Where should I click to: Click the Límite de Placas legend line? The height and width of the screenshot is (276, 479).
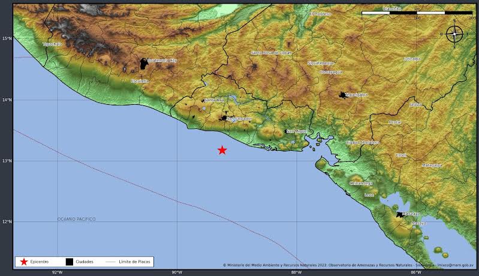(x=110, y=262)
